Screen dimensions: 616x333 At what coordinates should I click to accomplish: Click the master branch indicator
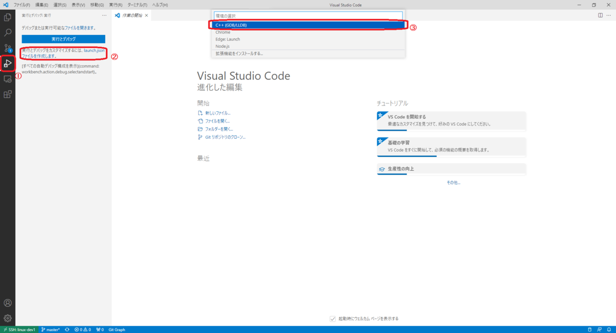tap(50, 329)
